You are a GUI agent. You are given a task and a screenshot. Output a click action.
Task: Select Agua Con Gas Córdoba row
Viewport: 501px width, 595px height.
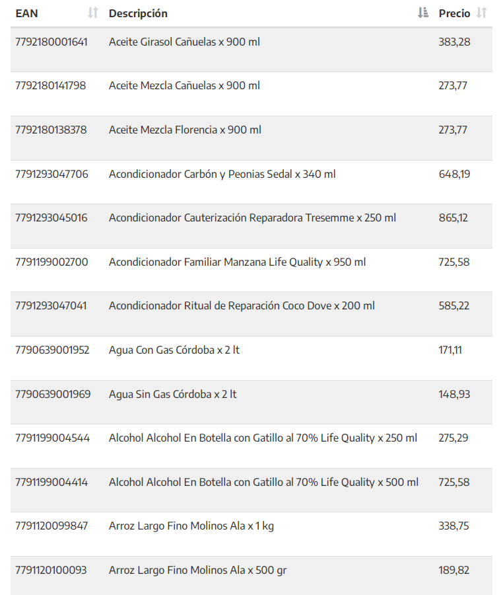click(x=174, y=350)
